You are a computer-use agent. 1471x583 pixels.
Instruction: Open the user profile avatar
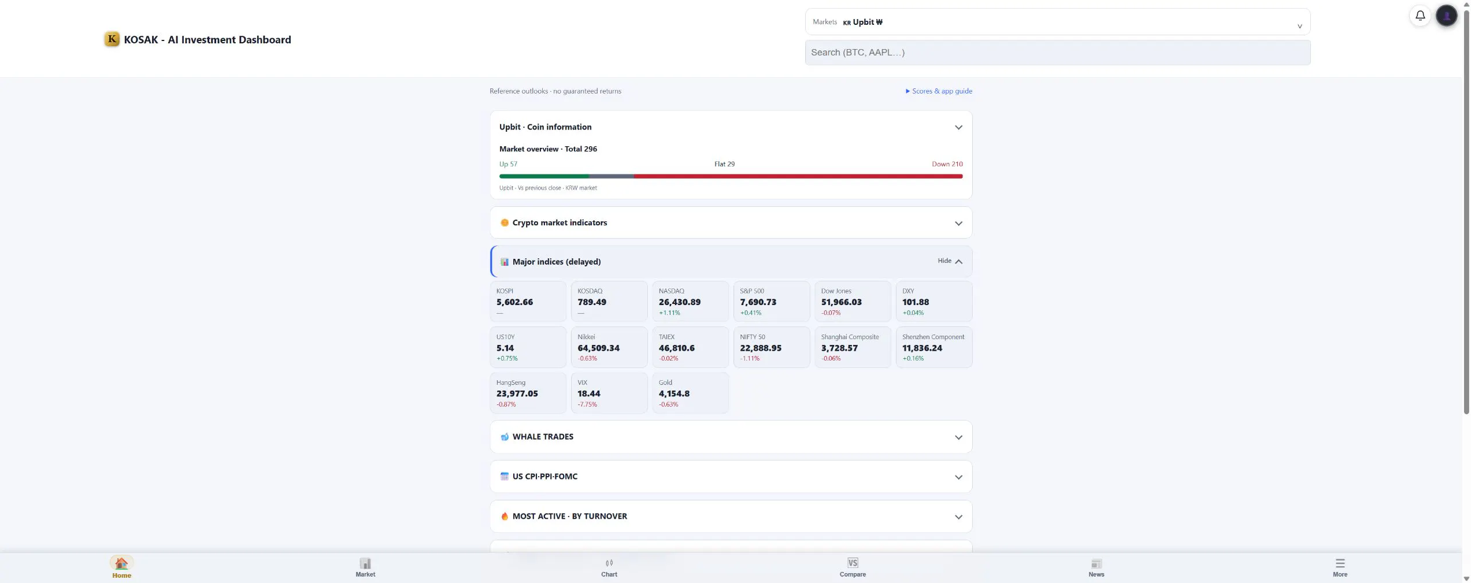1447,16
